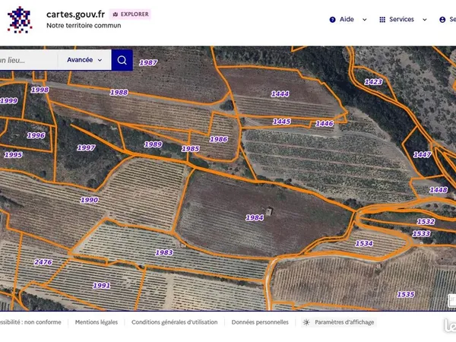The height and width of the screenshot is (342, 456).
Task: Select parcel label 1995
Action: pos(13,155)
